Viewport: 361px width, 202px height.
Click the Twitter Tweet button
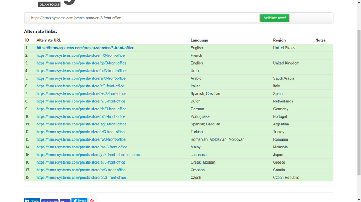tap(79, 200)
